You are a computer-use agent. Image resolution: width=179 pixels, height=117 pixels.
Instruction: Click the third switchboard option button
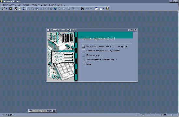coord(83,55)
